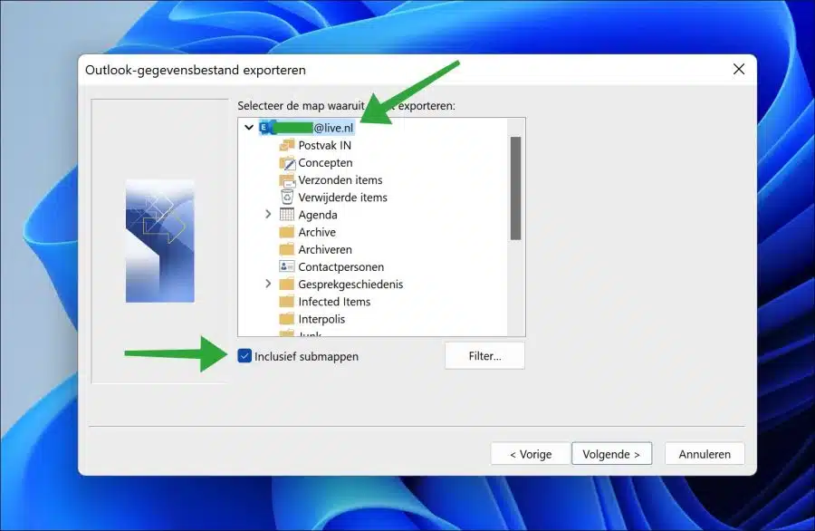This screenshot has width=815, height=531.
Task: Close the export dialog window
Action: [x=739, y=69]
